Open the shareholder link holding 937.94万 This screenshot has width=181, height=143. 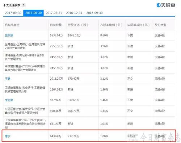[x=9, y=100]
